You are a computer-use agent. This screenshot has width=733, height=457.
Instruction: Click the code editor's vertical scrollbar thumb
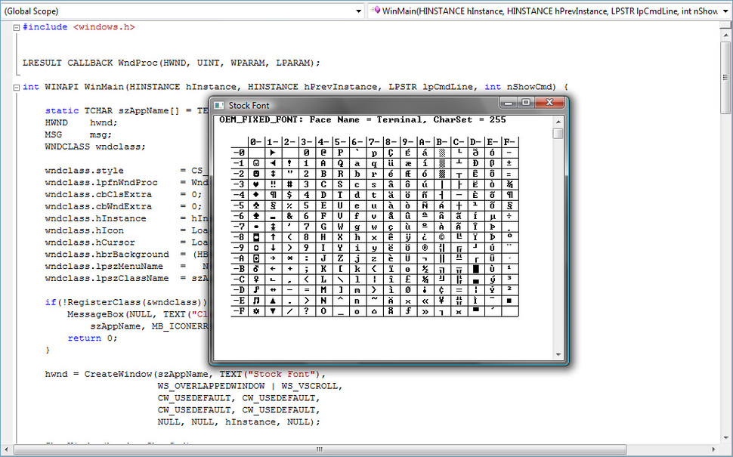tap(725, 77)
